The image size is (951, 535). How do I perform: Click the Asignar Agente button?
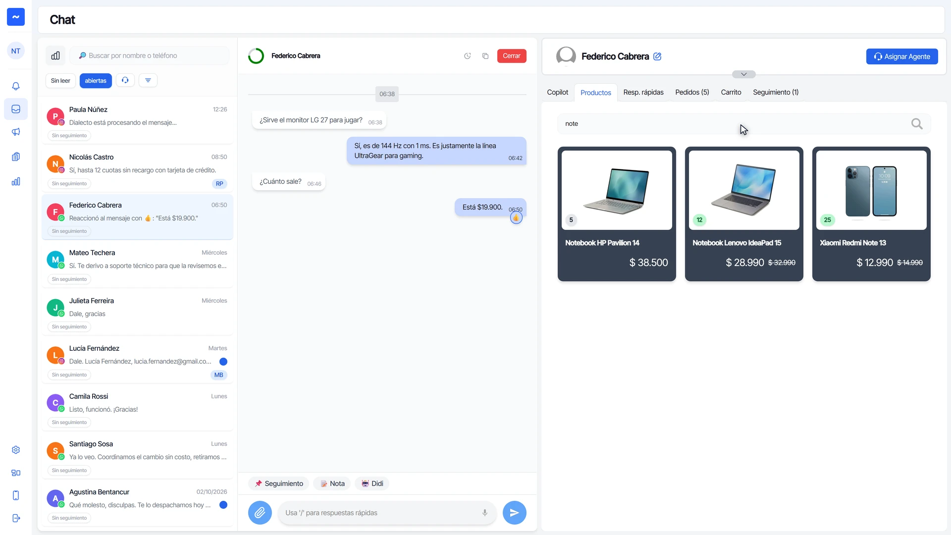click(x=902, y=56)
